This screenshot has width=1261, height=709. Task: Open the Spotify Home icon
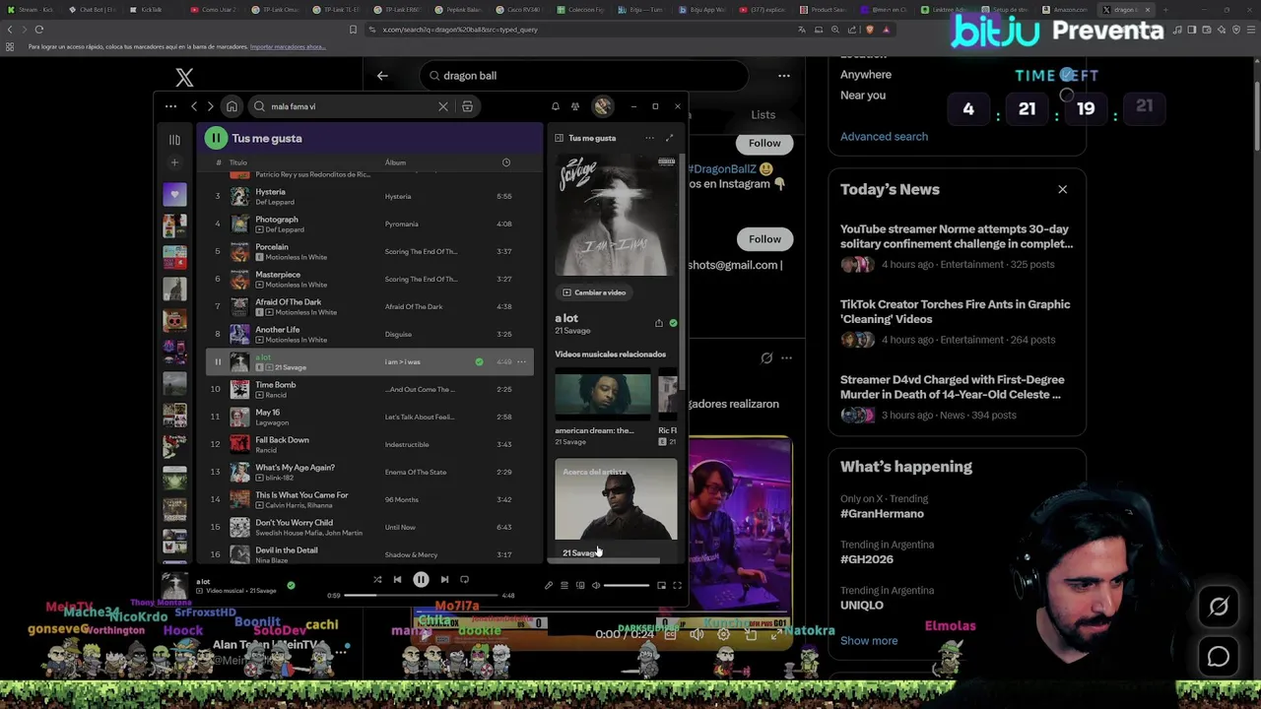232,106
